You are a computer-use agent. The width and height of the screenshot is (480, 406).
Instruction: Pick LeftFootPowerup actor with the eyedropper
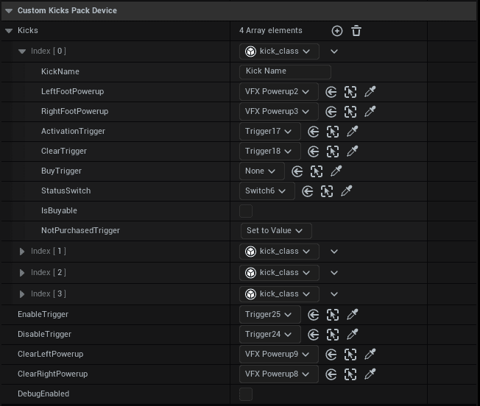(370, 91)
